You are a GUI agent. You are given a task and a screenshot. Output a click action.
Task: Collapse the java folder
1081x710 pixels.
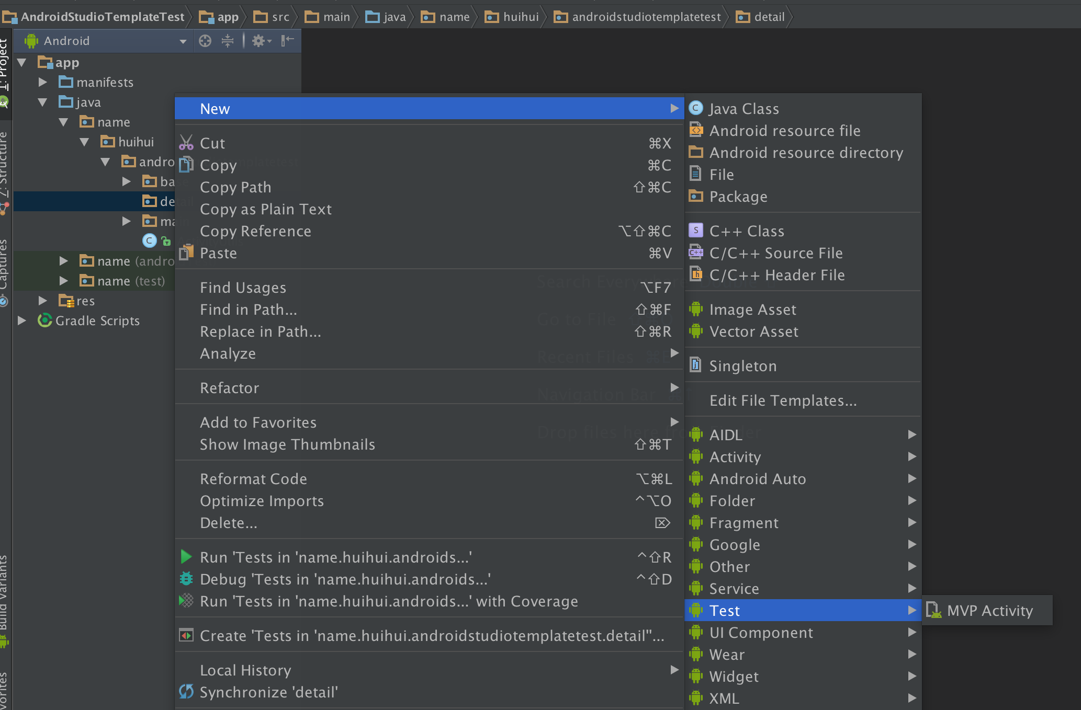43,102
